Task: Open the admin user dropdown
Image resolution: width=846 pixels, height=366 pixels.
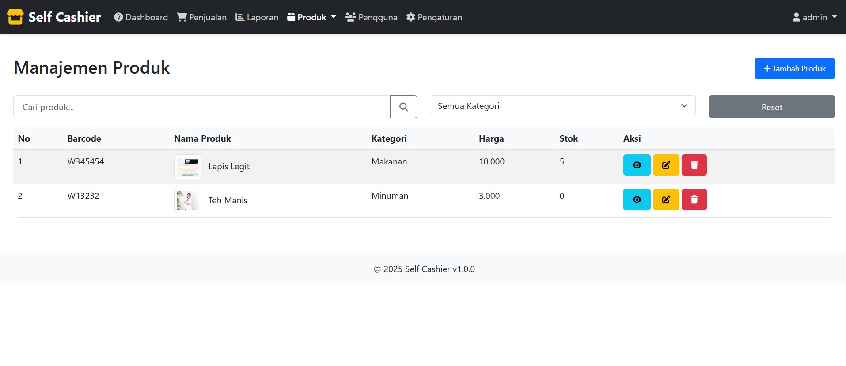Action: (x=814, y=17)
